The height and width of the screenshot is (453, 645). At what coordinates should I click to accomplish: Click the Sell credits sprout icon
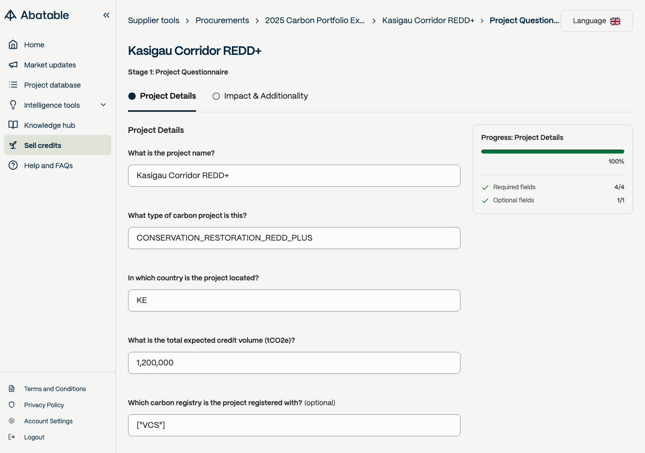tap(13, 145)
